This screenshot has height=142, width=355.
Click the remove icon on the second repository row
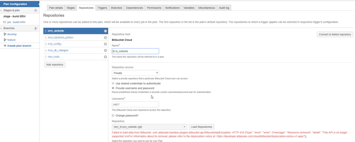tap(105, 37)
